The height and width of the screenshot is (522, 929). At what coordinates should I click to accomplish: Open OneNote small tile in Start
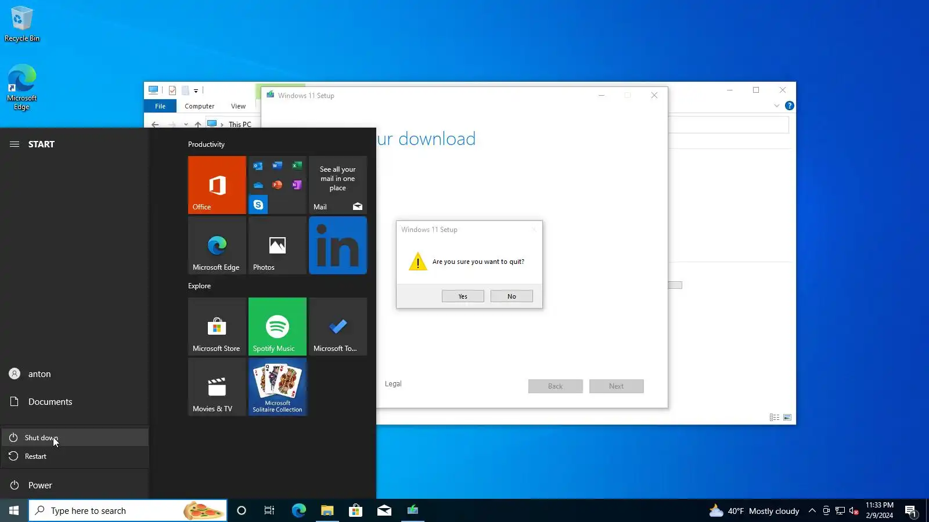click(297, 185)
